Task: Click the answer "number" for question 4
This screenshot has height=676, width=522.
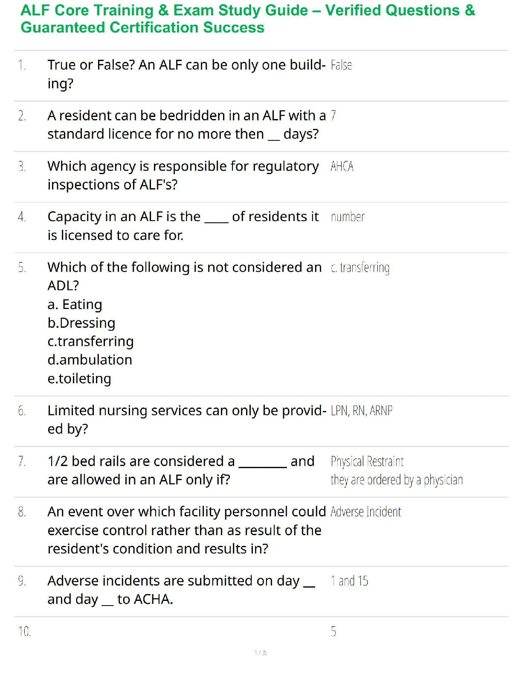Action: point(348,217)
